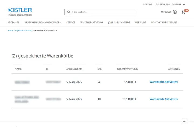Expand the Deutschland | Deutsch language dropdown
The width and height of the screenshot is (194, 129).
pos(171,5)
